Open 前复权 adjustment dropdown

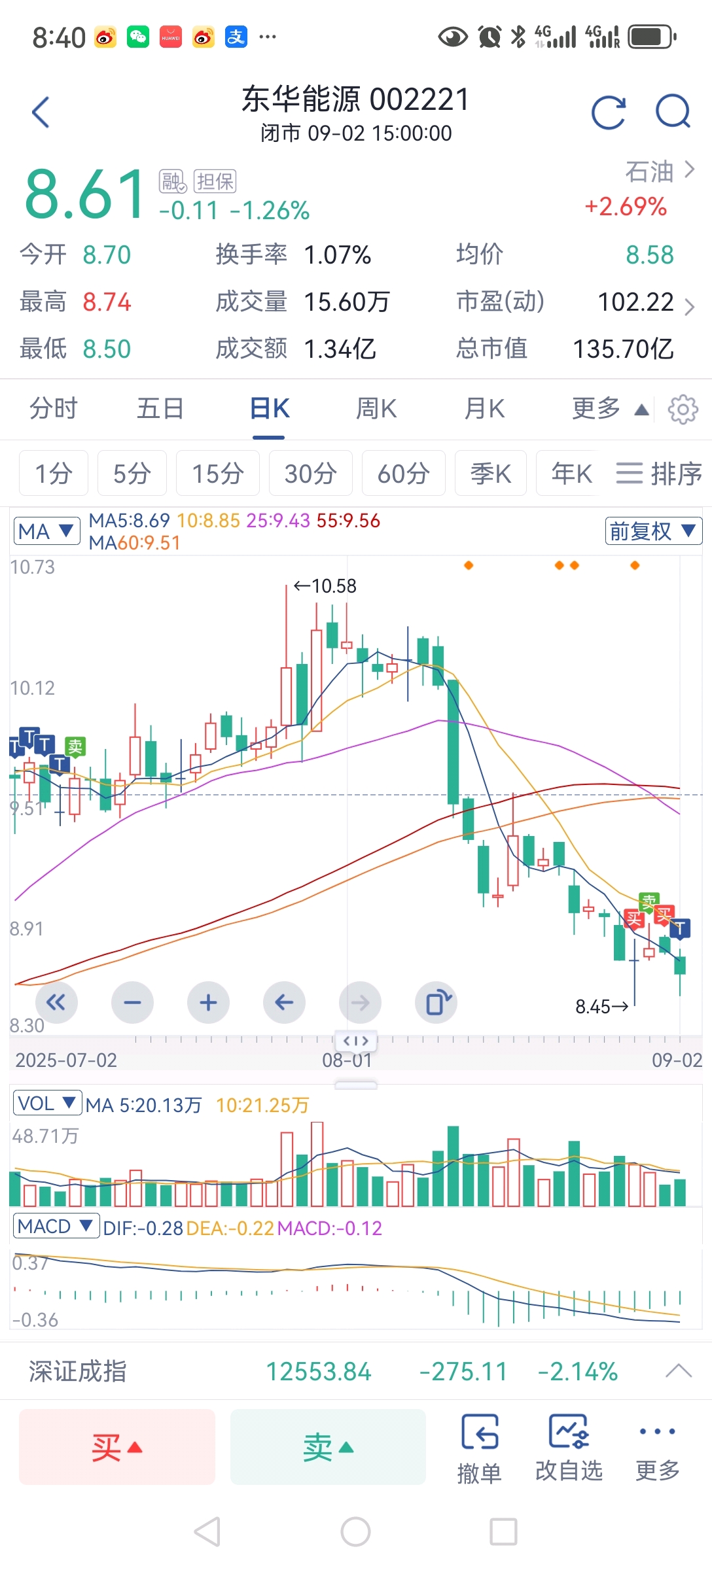pyautogui.click(x=653, y=531)
